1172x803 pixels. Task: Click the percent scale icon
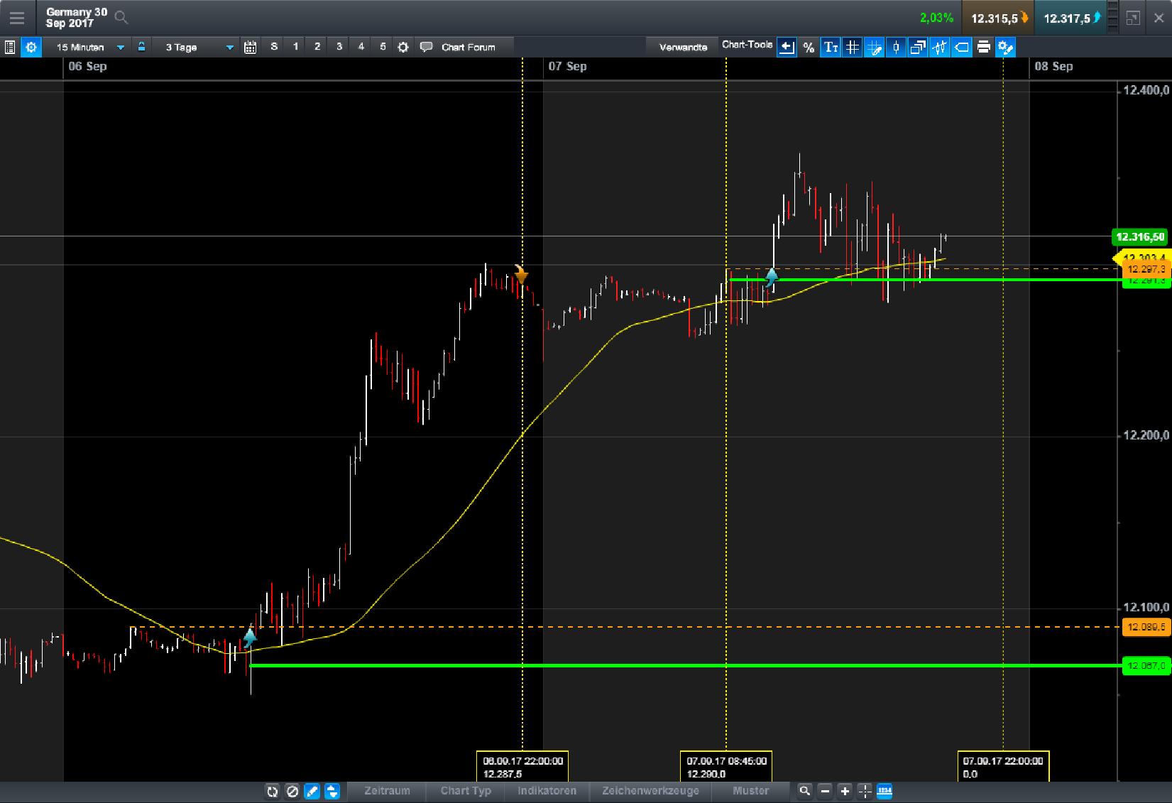click(809, 48)
